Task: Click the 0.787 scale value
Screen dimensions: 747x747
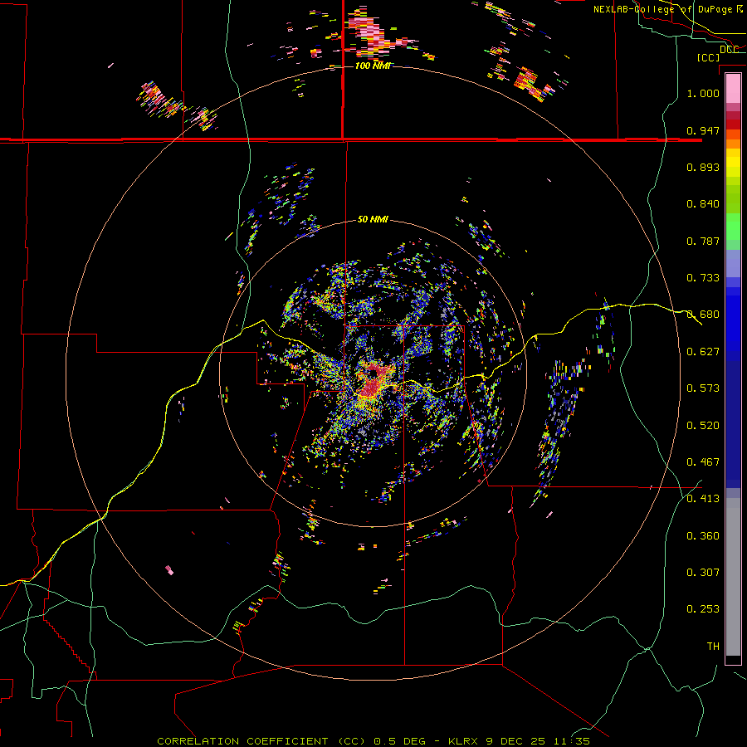Action: tap(703, 241)
